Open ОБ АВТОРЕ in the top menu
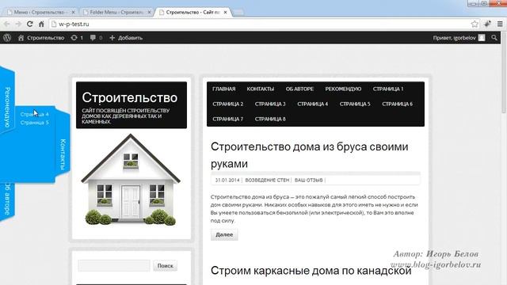Image resolution: width=507 pixels, height=285 pixels. (x=299, y=89)
